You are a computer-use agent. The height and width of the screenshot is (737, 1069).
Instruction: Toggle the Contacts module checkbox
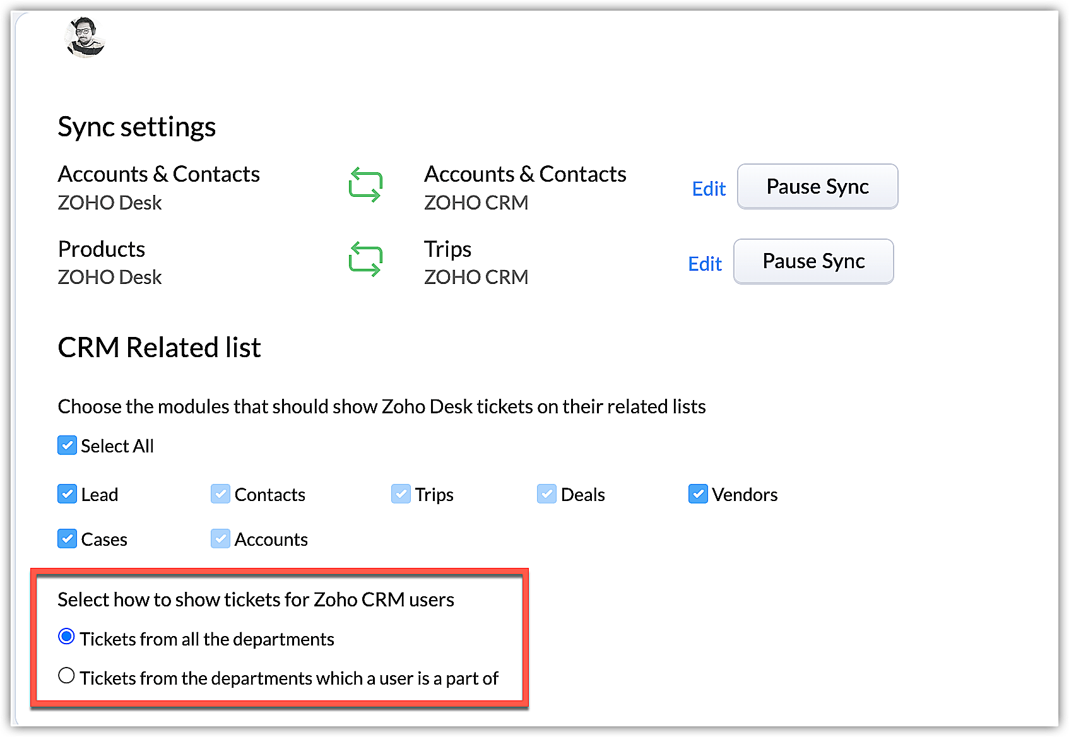click(x=220, y=494)
